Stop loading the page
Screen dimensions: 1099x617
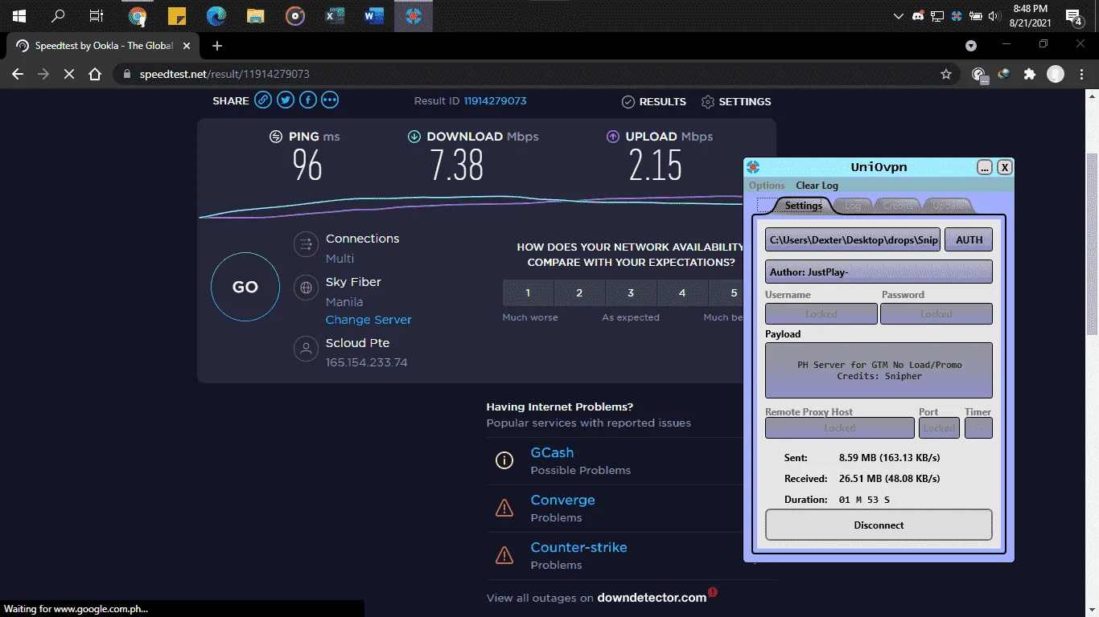pos(69,74)
